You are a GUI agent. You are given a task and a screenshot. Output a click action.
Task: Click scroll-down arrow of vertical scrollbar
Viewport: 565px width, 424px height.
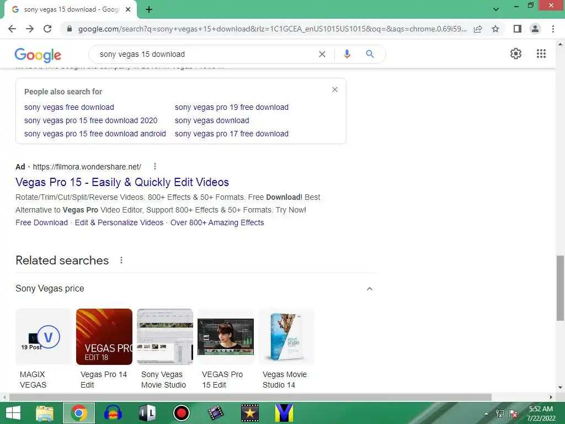tap(560, 388)
